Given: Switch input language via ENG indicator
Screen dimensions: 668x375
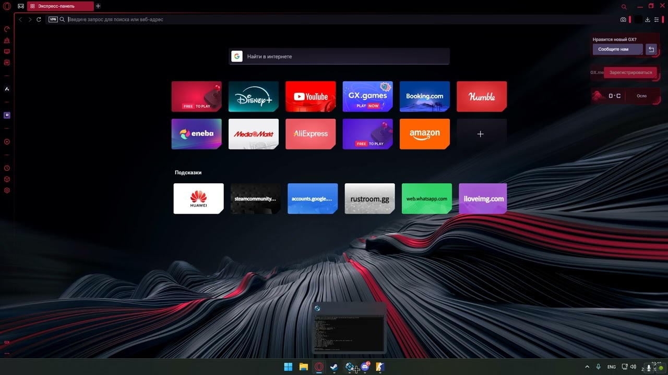Looking at the screenshot, I should coord(612,367).
